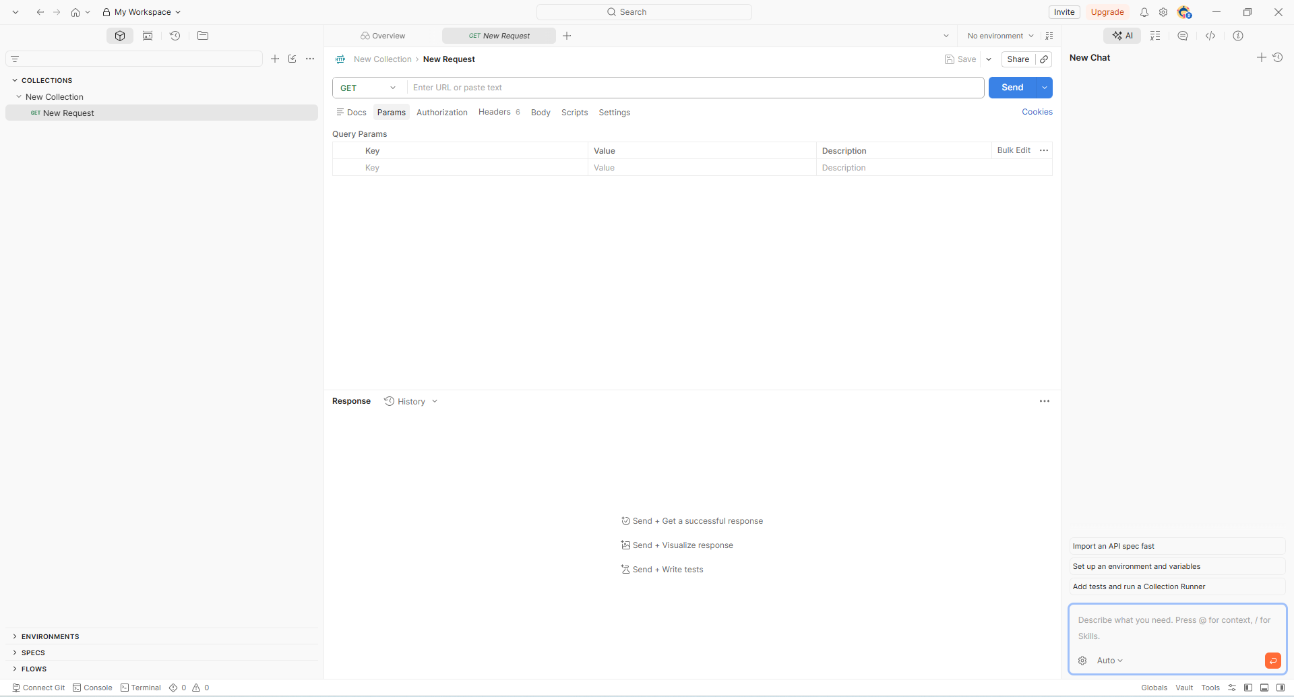The height and width of the screenshot is (697, 1294).
Task: Open the layout settings sliders icon in status bar
Action: pyautogui.click(x=1232, y=688)
